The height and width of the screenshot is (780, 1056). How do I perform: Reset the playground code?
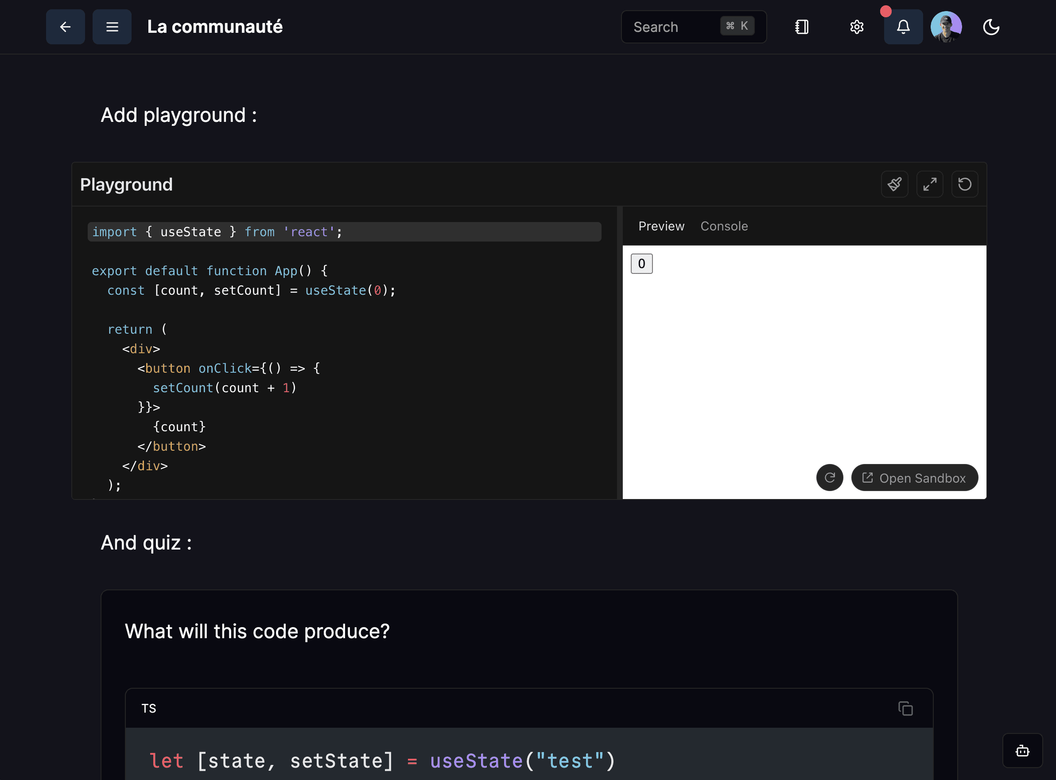[964, 184]
